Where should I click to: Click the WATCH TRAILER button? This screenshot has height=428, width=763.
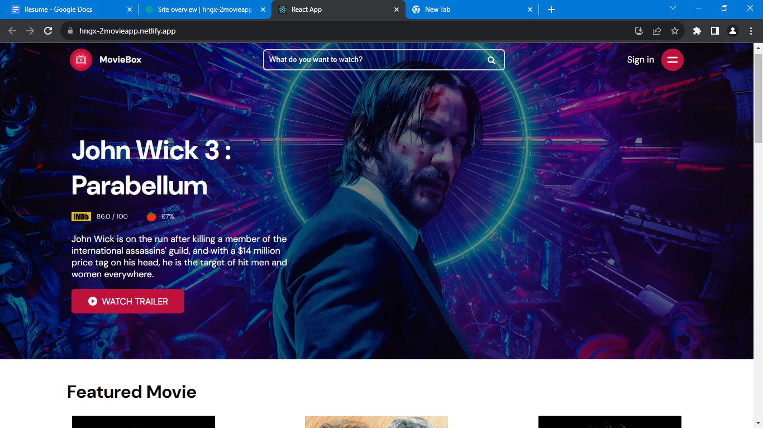(x=127, y=301)
